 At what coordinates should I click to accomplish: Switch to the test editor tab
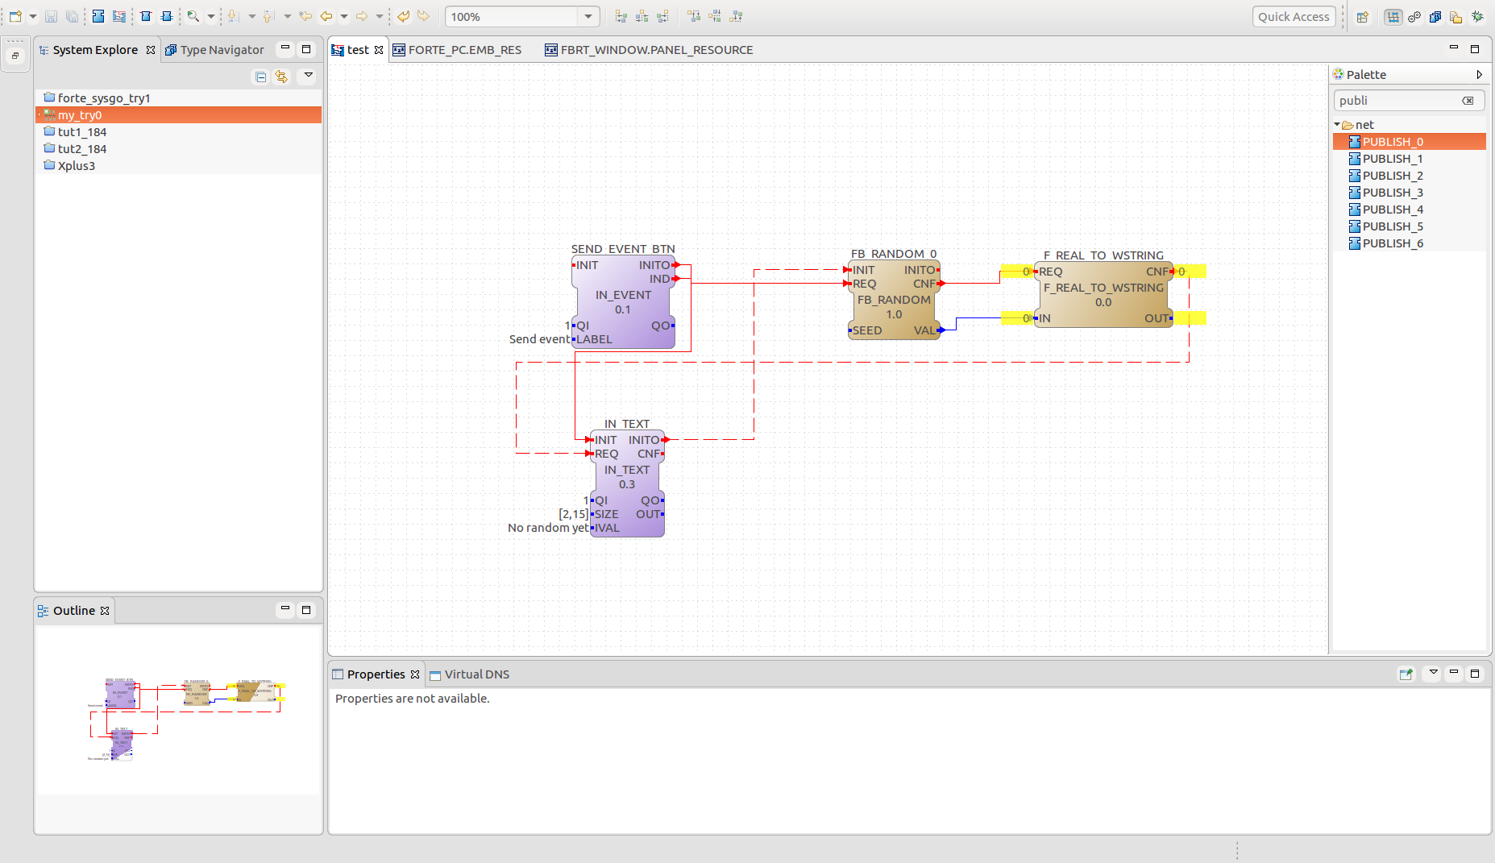358,49
